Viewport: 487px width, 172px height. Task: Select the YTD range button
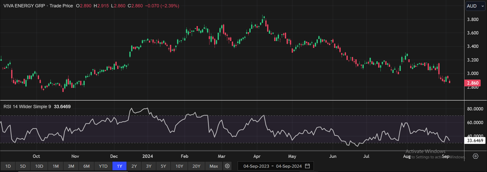tap(103, 166)
